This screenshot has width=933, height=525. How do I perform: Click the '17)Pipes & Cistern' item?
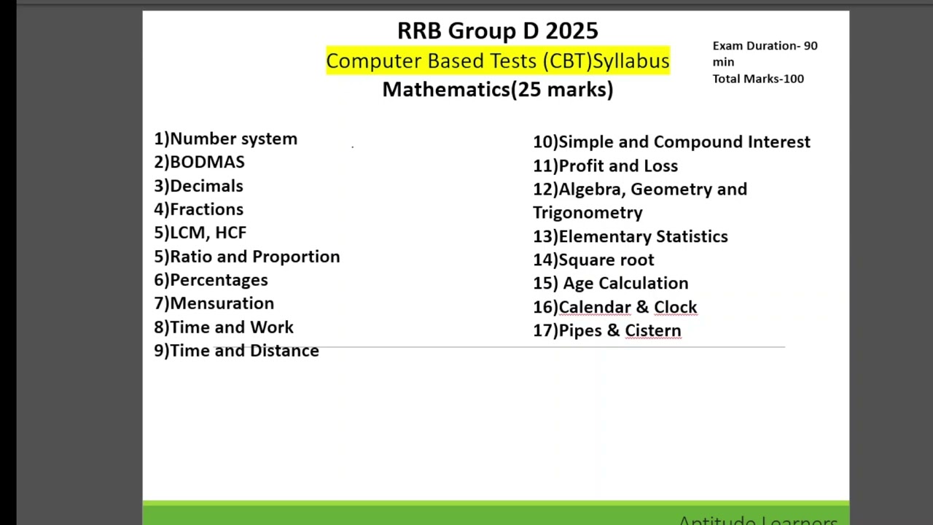[607, 331]
